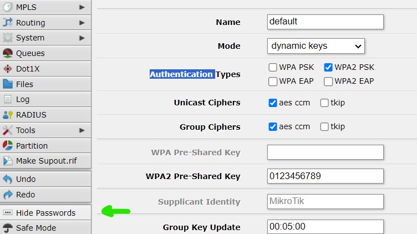Image resolution: width=417 pixels, height=234 pixels.
Task: Click the Safe Mode umbrella icon
Action: pyautogui.click(x=8, y=228)
